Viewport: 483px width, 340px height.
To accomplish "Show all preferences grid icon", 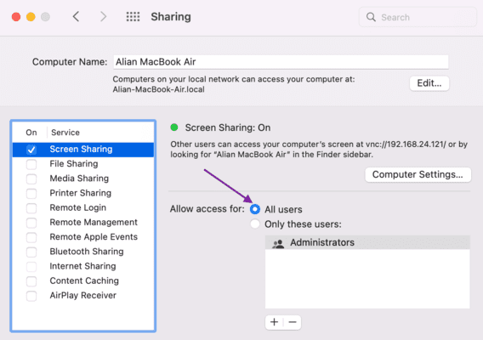I will point(133,17).
